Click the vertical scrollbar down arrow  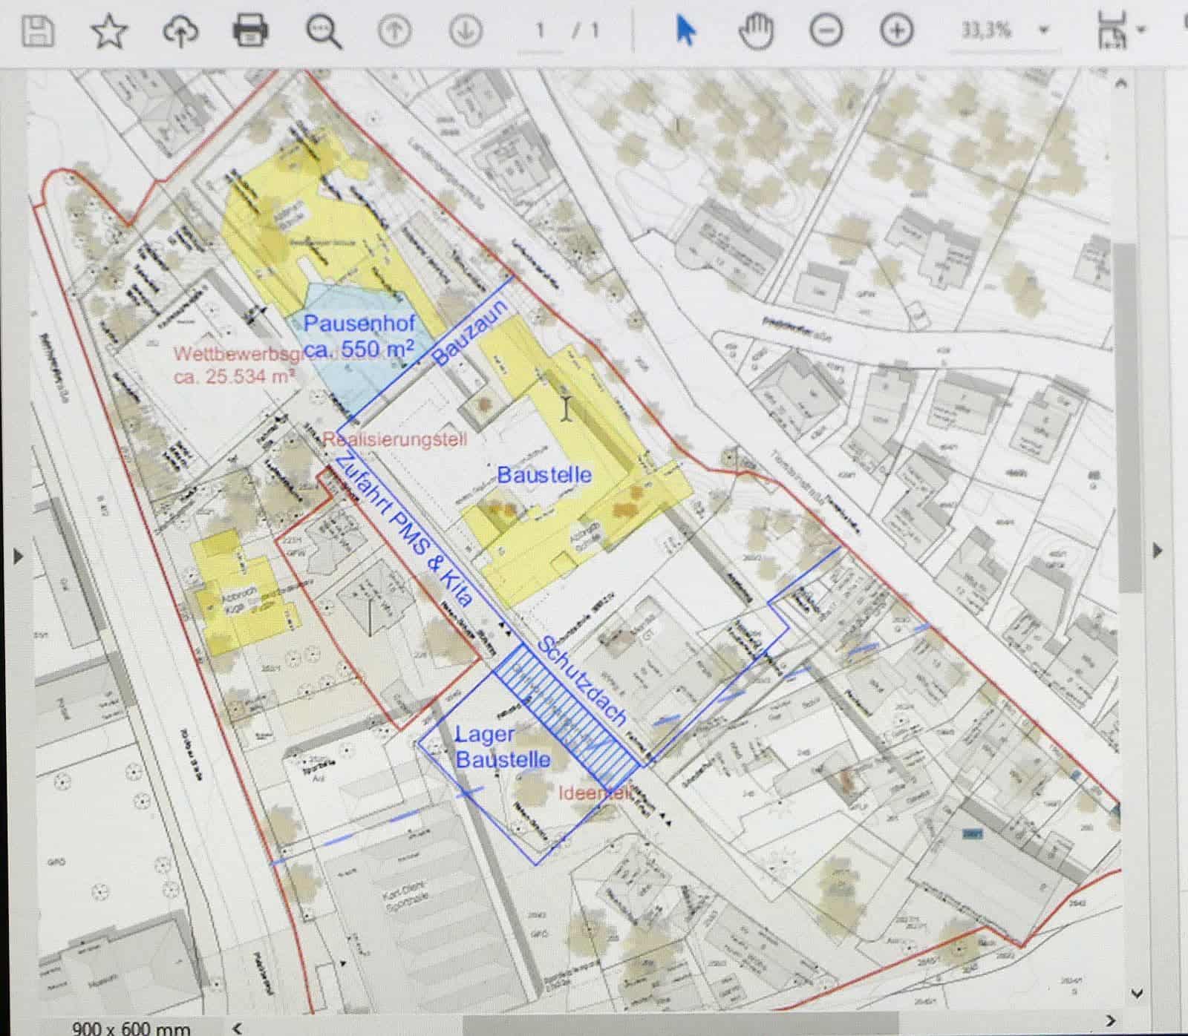(1137, 993)
